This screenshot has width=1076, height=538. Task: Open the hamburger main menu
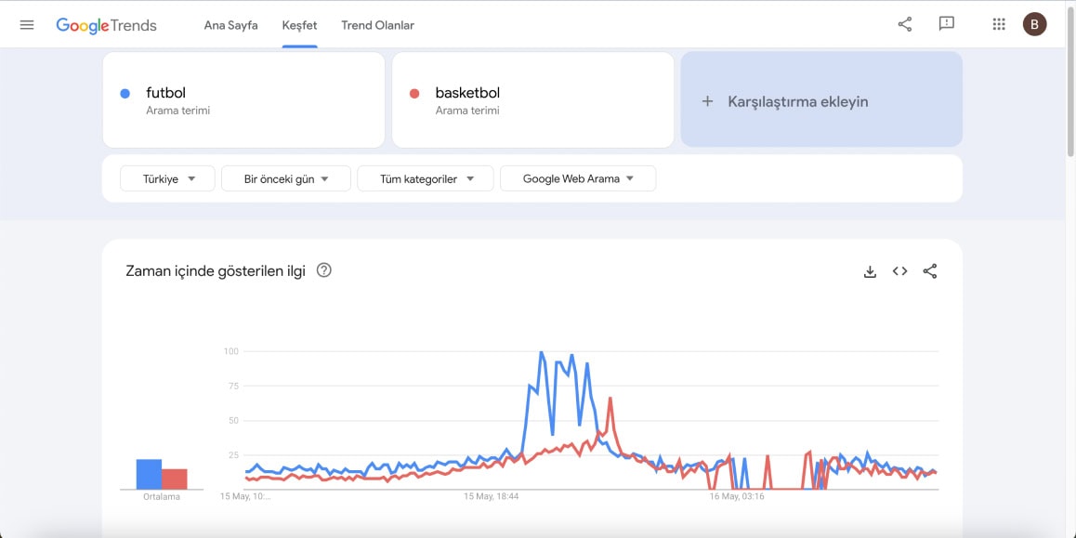coord(27,25)
